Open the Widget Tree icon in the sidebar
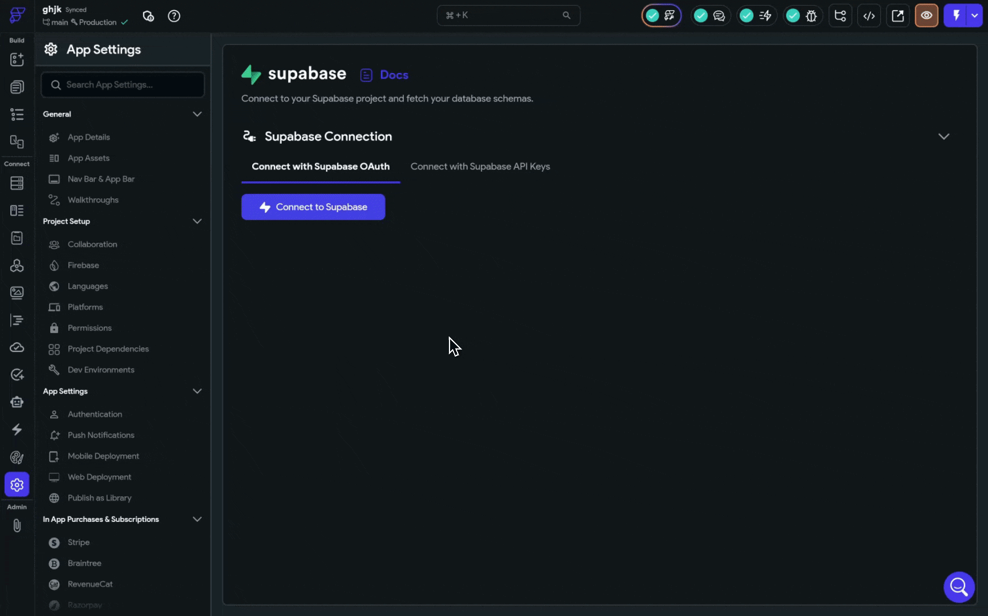988x616 pixels. [x=17, y=115]
